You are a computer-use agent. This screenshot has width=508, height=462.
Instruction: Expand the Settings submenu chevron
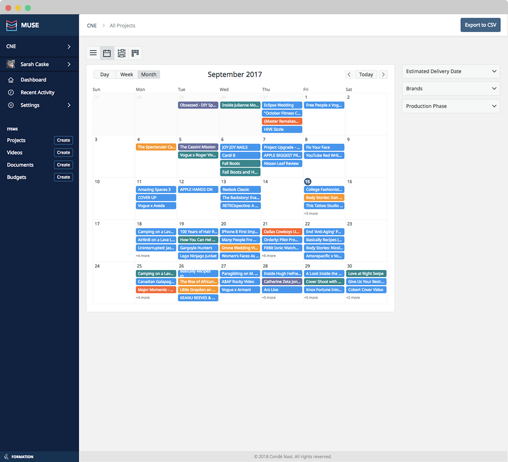pyautogui.click(x=69, y=105)
